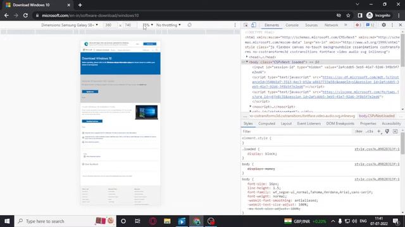Select the Elements tab

271,25
